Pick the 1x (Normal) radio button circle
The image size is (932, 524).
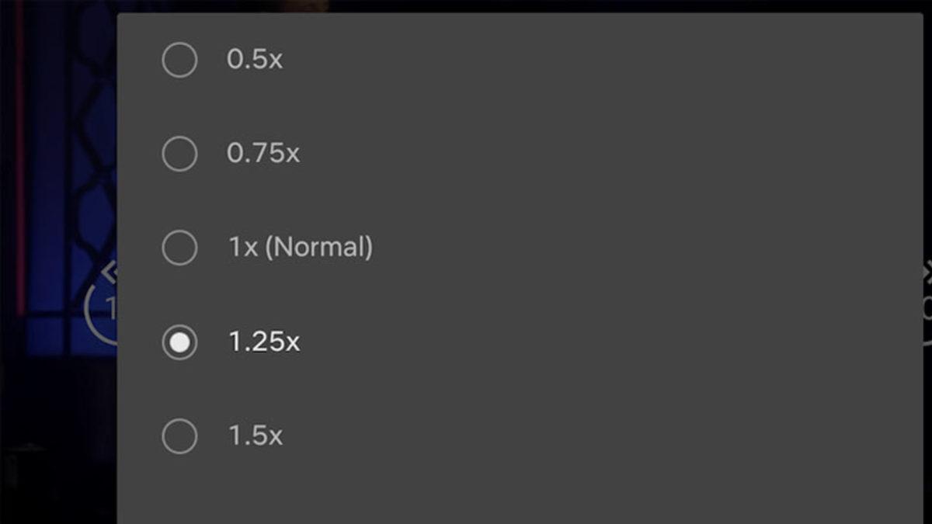click(x=179, y=248)
